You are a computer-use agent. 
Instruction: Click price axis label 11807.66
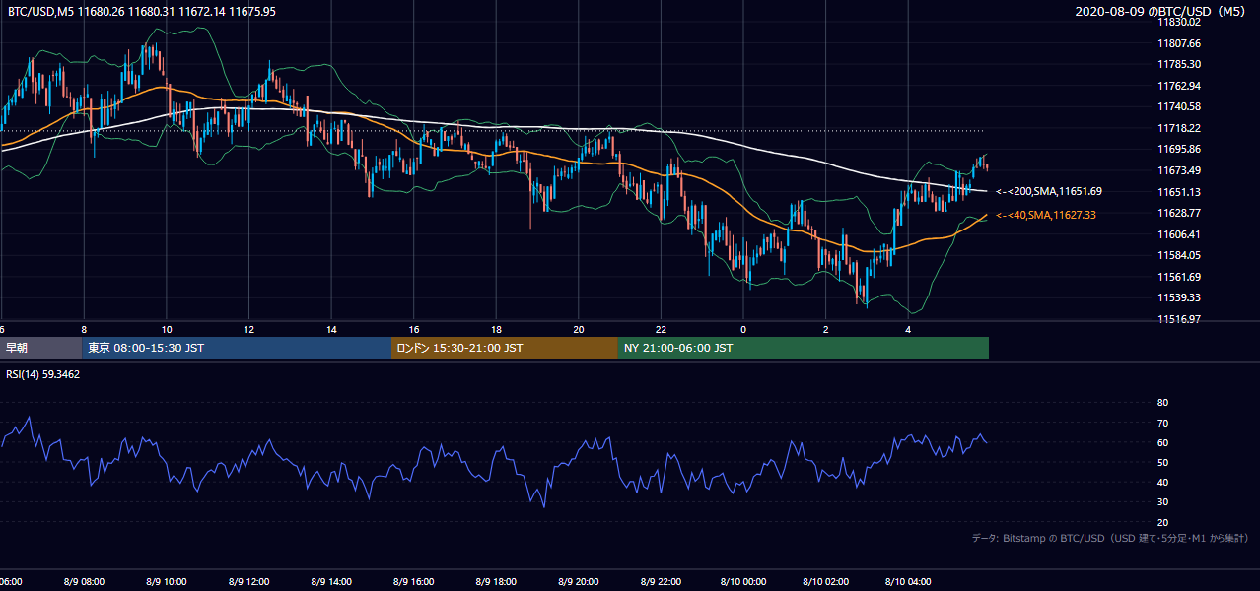coord(1179,43)
